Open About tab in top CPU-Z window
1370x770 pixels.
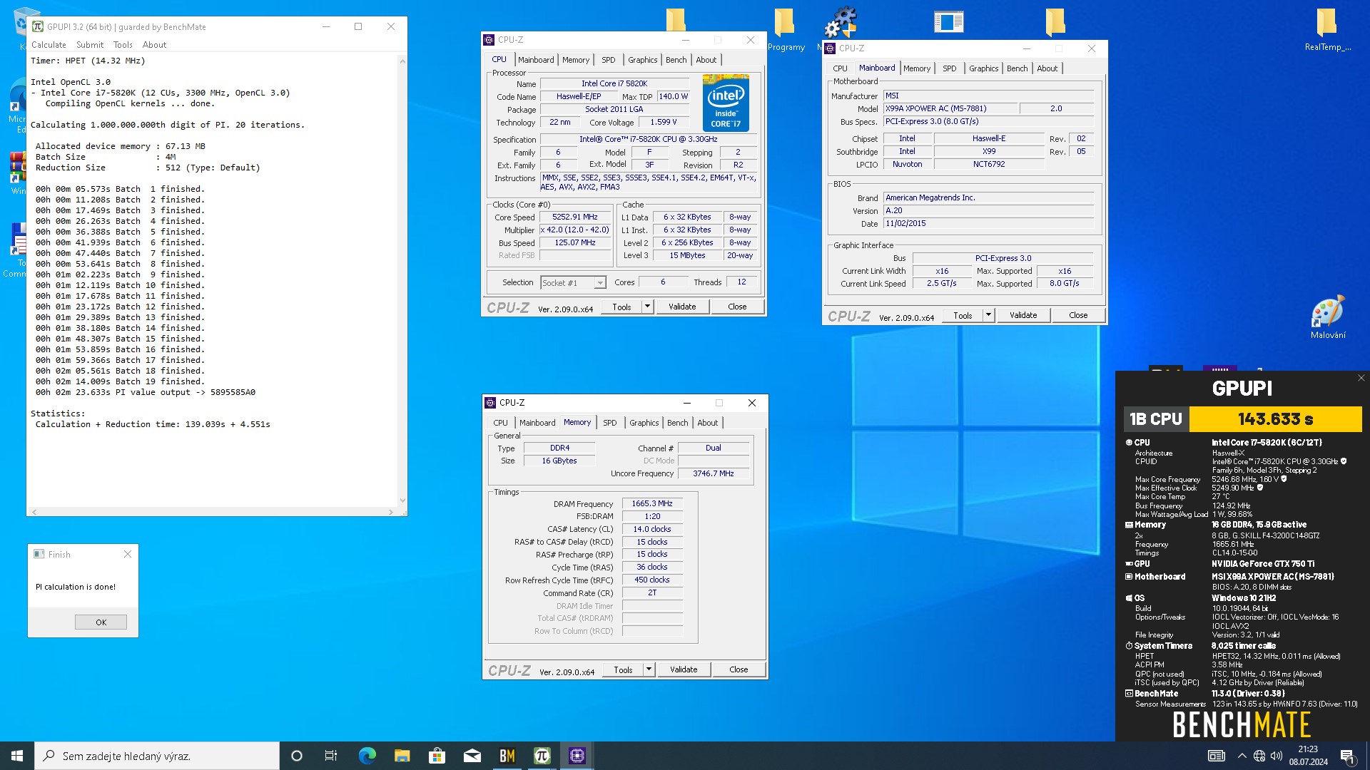coord(706,60)
